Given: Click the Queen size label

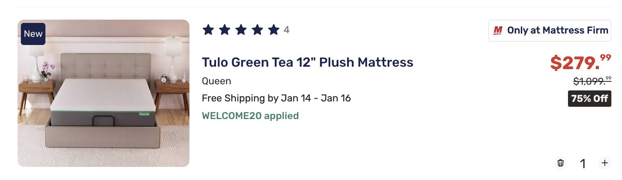Looking at the screenshot, I should [216, 81].
